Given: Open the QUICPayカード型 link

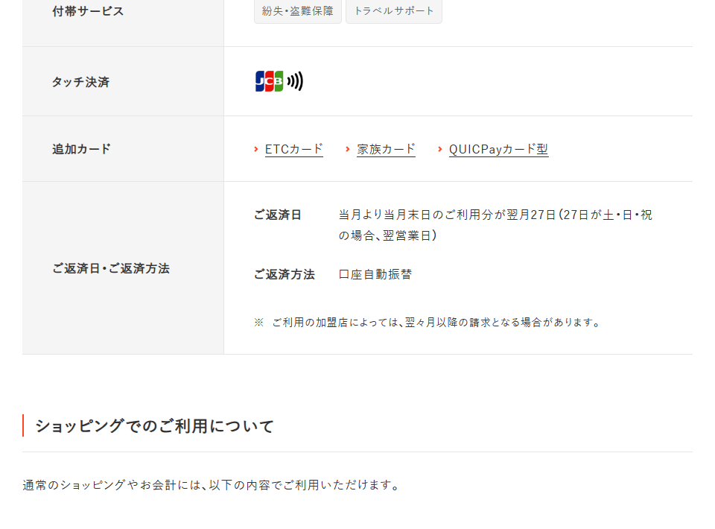Looking at the screenshot, I should click(498, 149).
